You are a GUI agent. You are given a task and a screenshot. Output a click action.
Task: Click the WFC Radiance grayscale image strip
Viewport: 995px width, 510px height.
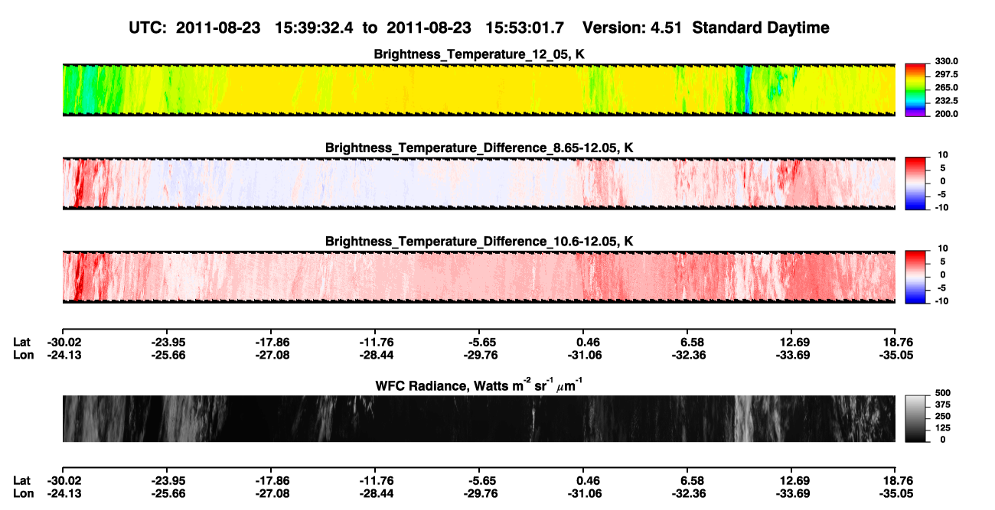click(479, 418)
